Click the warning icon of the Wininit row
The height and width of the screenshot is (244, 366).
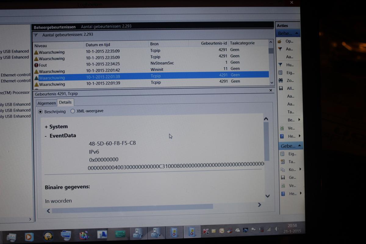click(x=36, y=71)
